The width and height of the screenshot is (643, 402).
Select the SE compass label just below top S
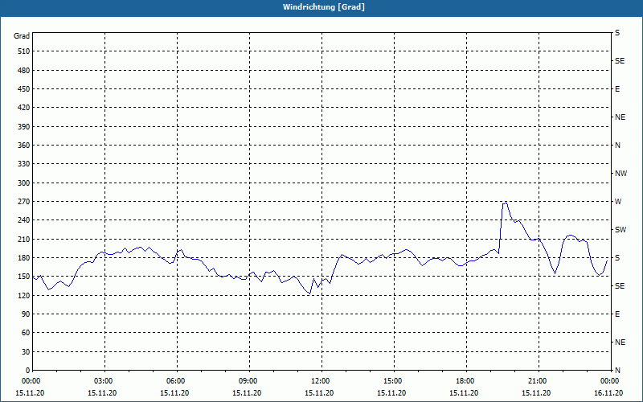coord(620,61)
